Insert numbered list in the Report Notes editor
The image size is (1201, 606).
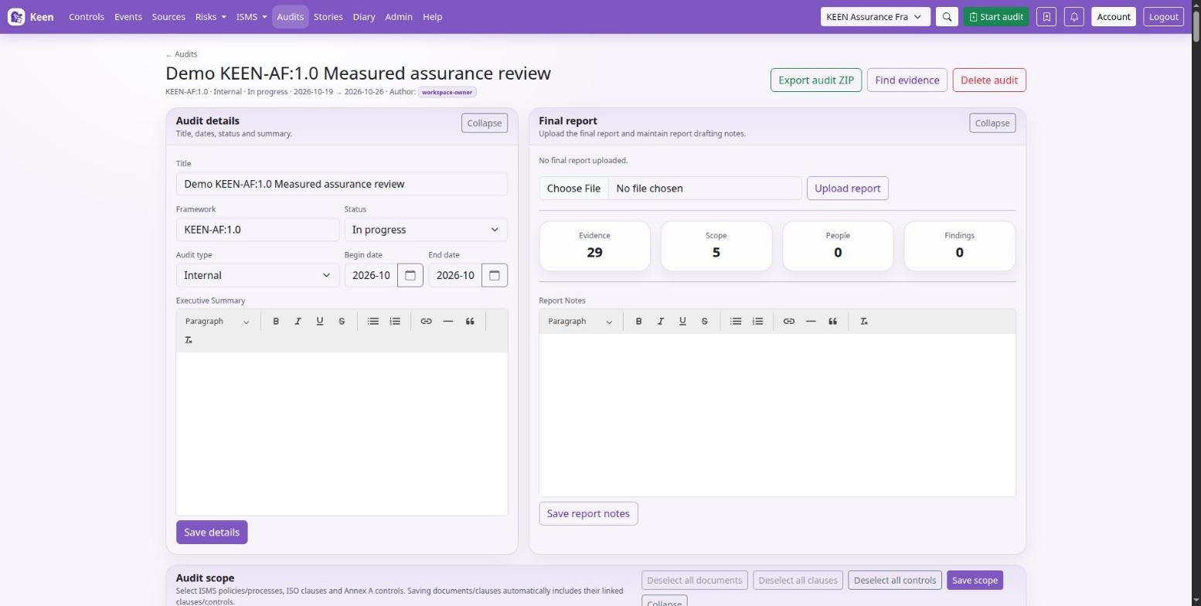click(758, 322)
